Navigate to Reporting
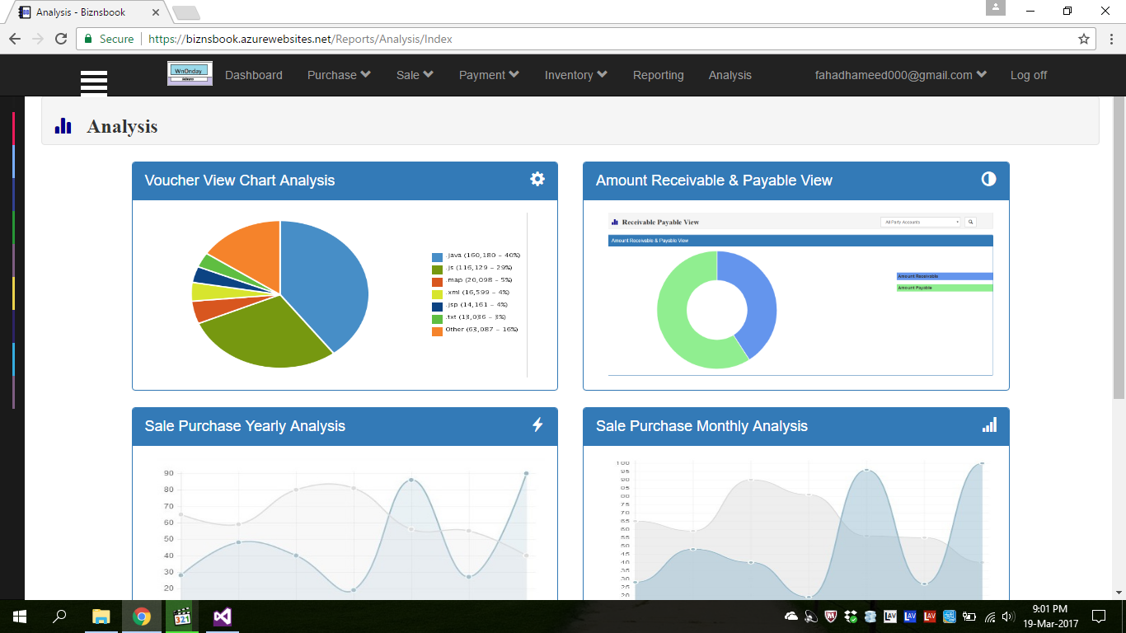 658,74
